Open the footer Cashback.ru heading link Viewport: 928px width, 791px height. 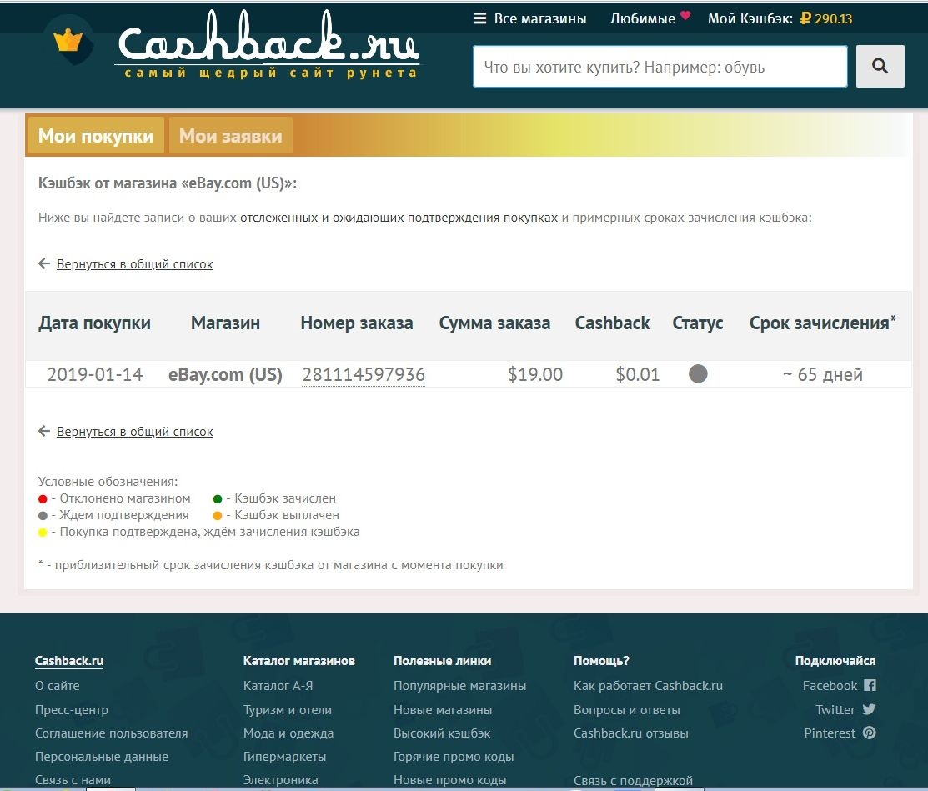69,661
